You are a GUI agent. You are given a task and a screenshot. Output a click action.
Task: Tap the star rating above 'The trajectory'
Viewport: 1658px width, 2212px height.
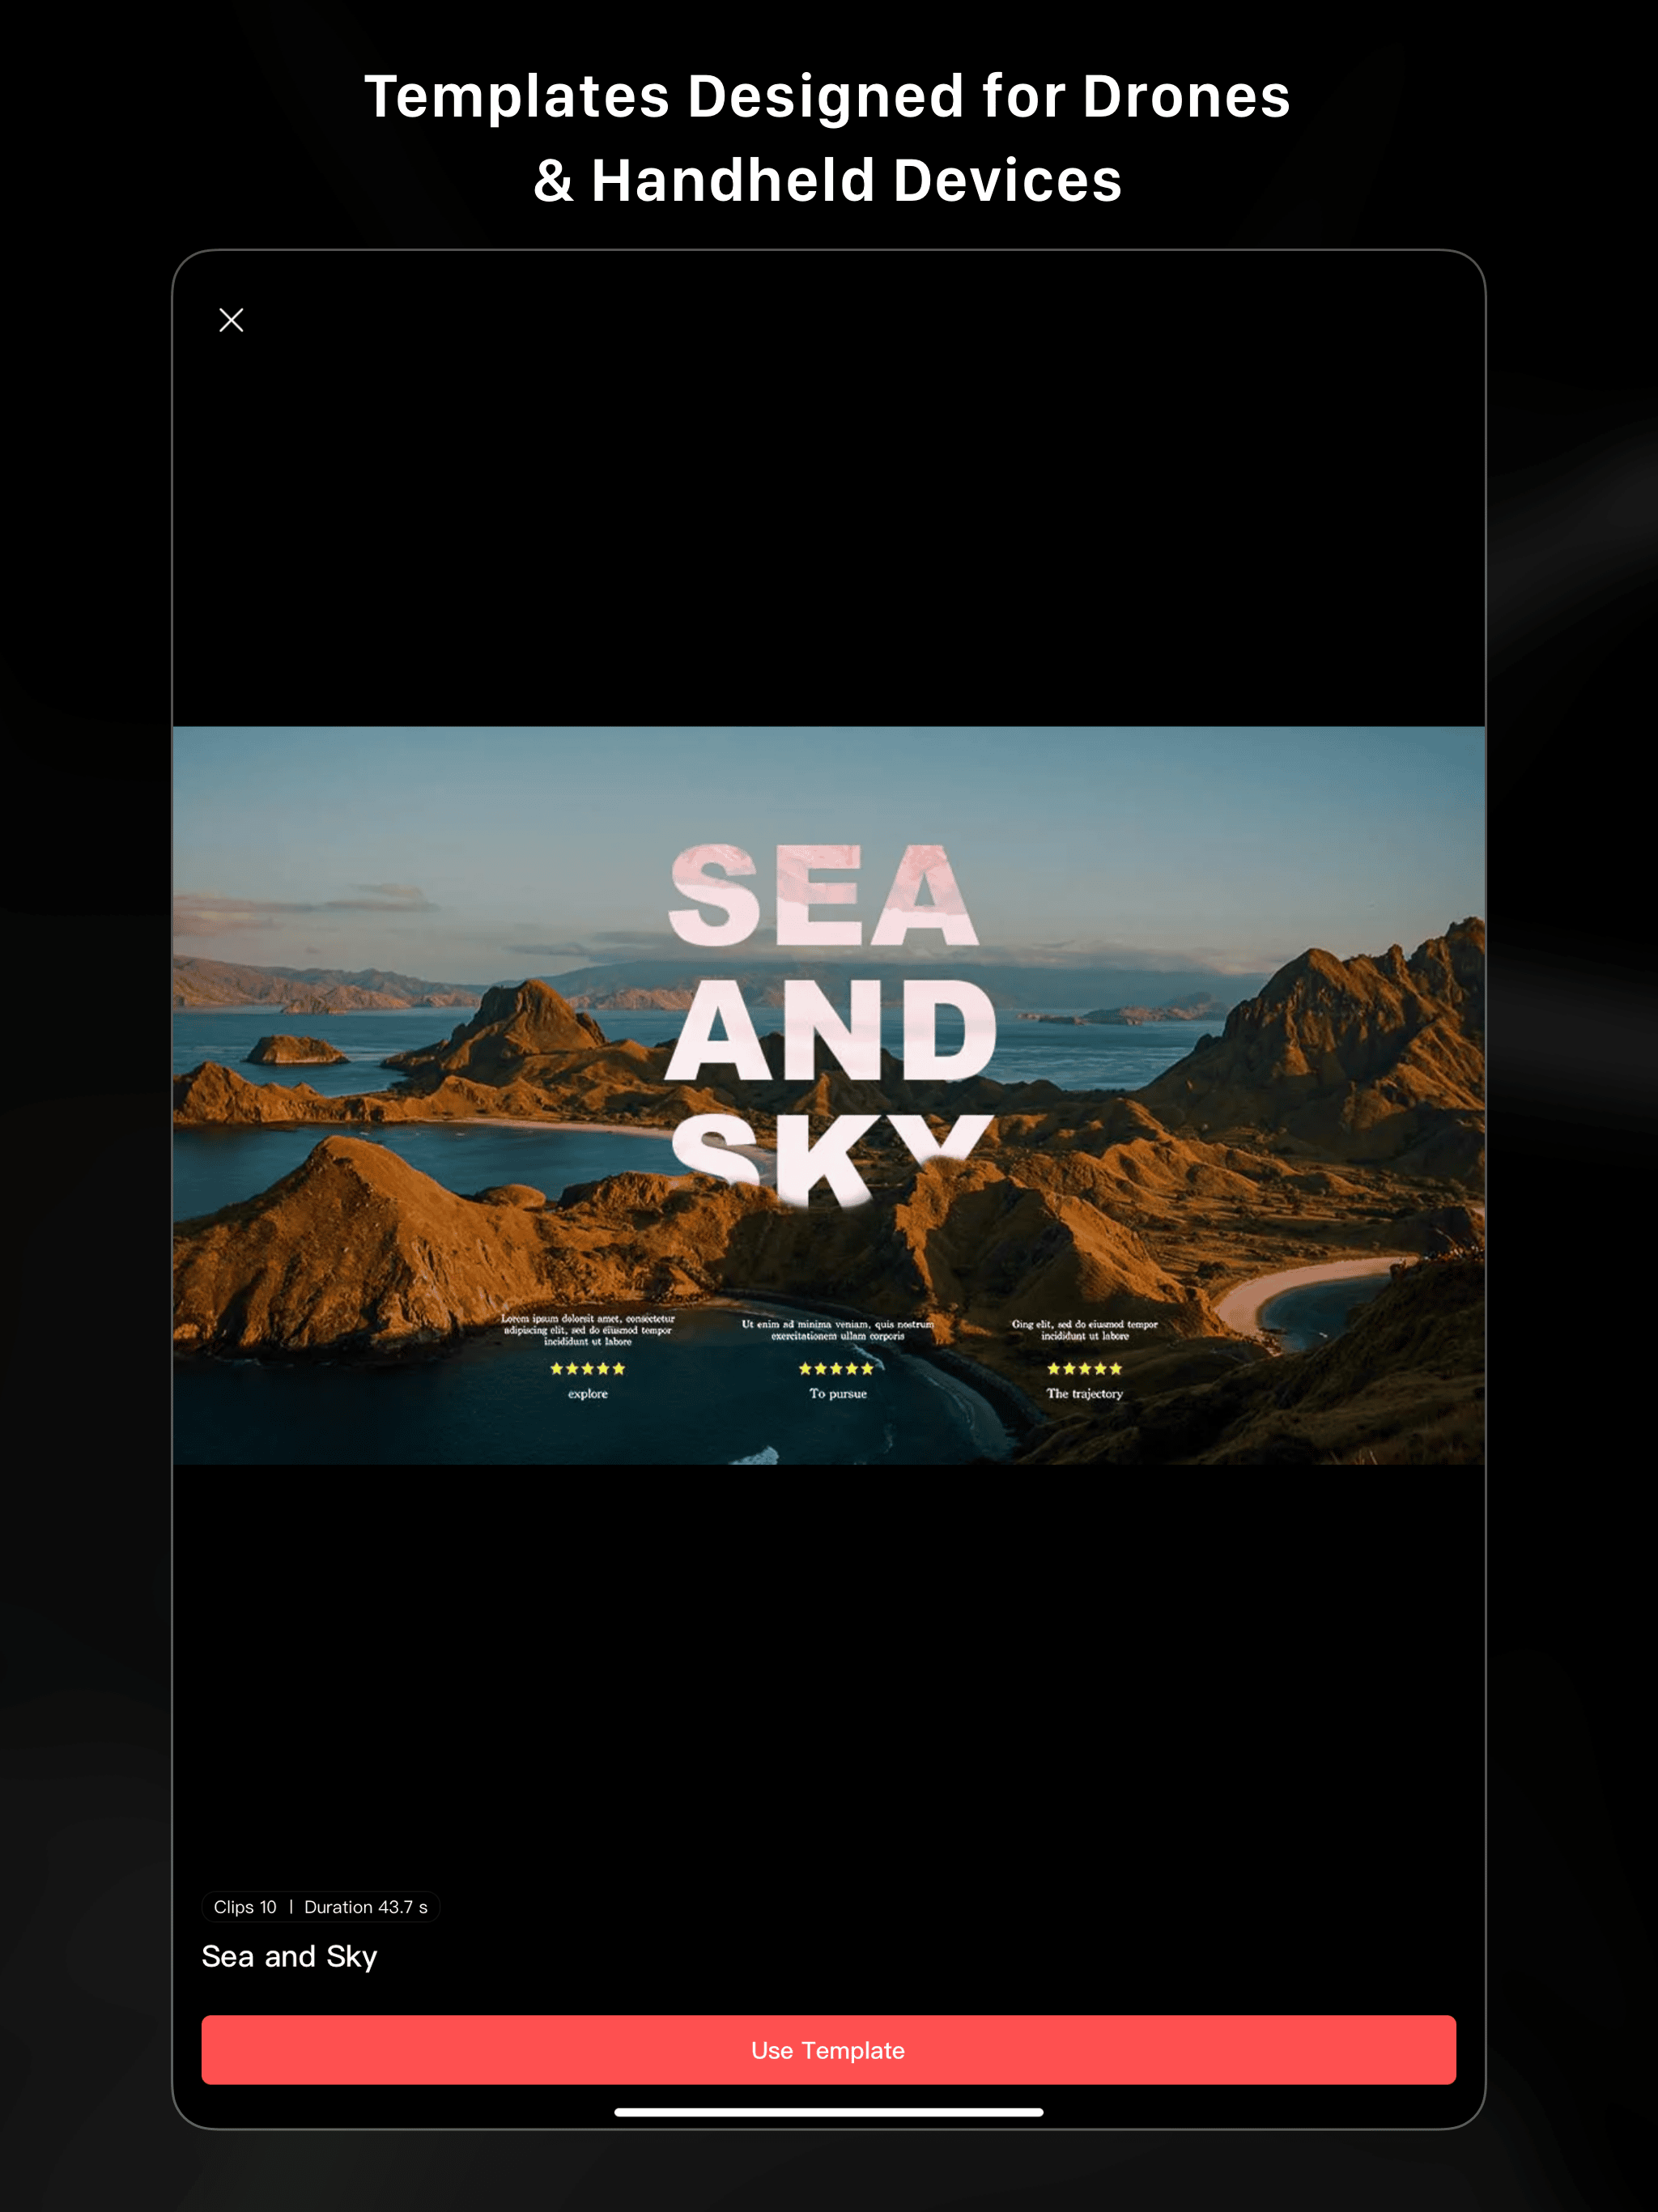coord(1084,1369)
